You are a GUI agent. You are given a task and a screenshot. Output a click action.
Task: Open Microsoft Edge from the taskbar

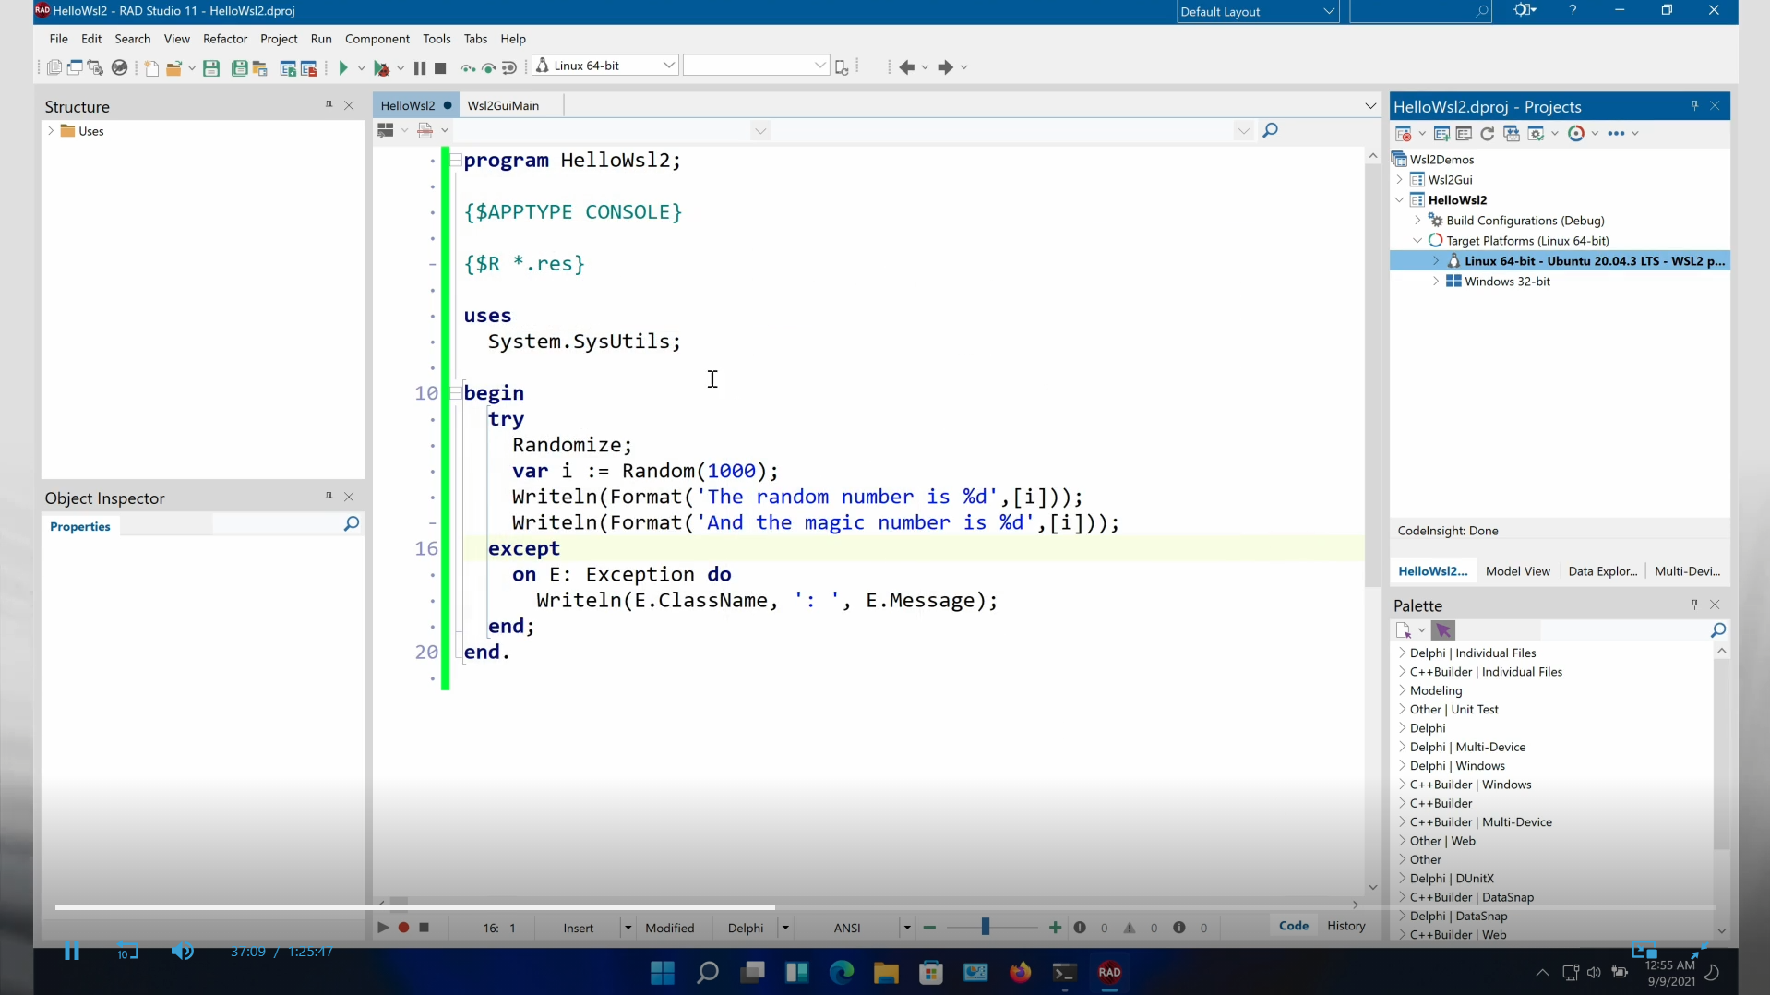842,972
